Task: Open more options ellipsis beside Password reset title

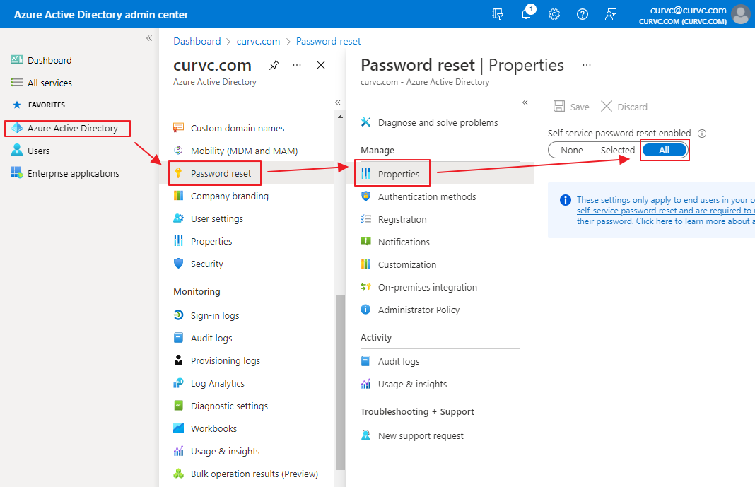Action: point(587,65)
